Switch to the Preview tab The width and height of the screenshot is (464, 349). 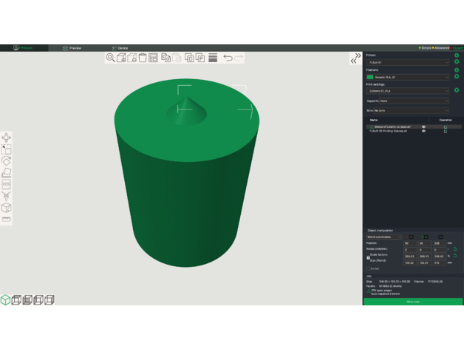(72, 48)
